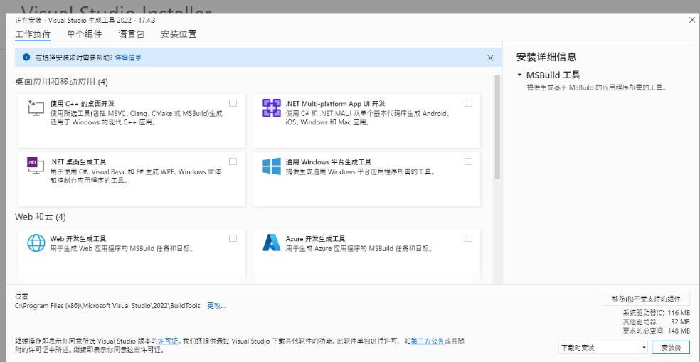Image resolution: width=700 pixels, height=362 pixels.
Task: Close the installer dialog window
Action: (x=692, y=20)
